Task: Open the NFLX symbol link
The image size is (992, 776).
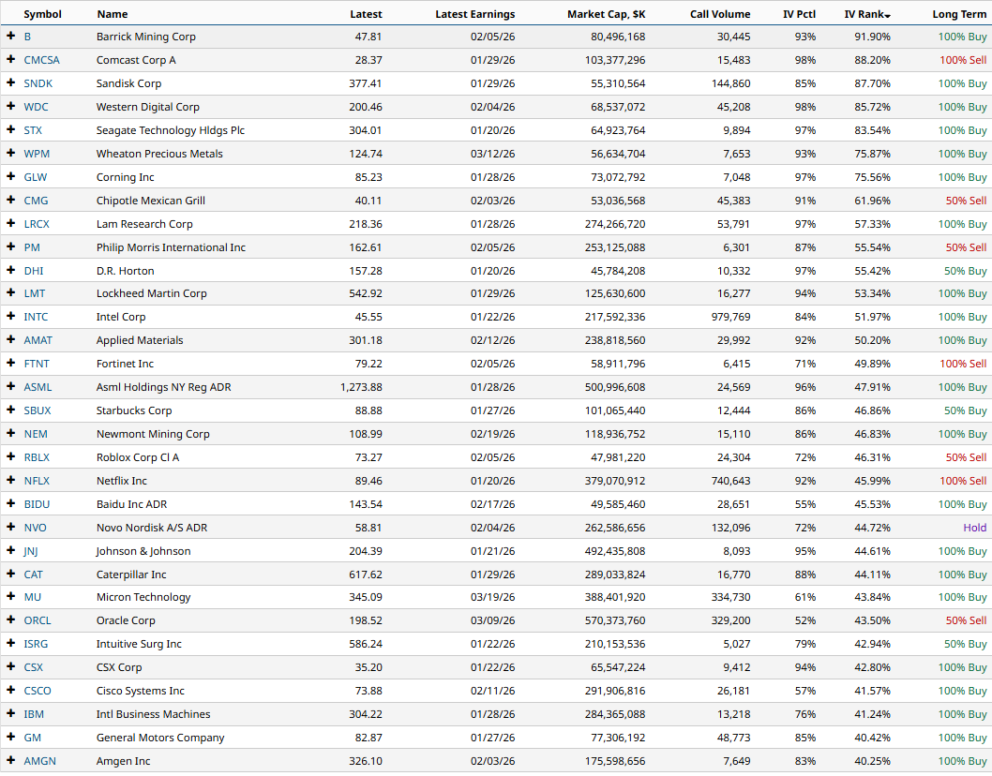Action: [37, 481]
